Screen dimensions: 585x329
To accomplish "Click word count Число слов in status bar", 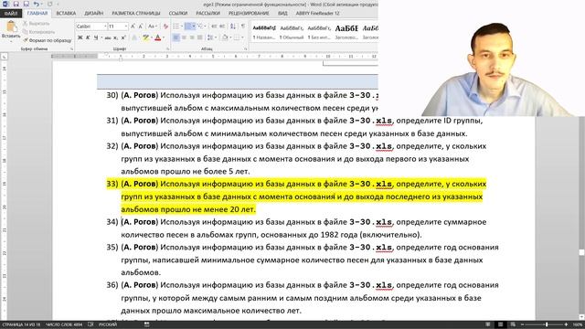I will (64, 325).
